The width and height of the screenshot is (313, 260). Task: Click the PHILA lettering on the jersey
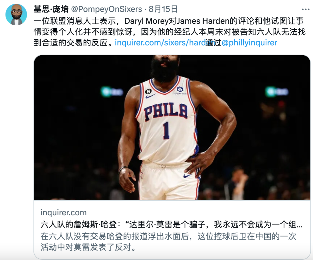(x=166, y=112)
